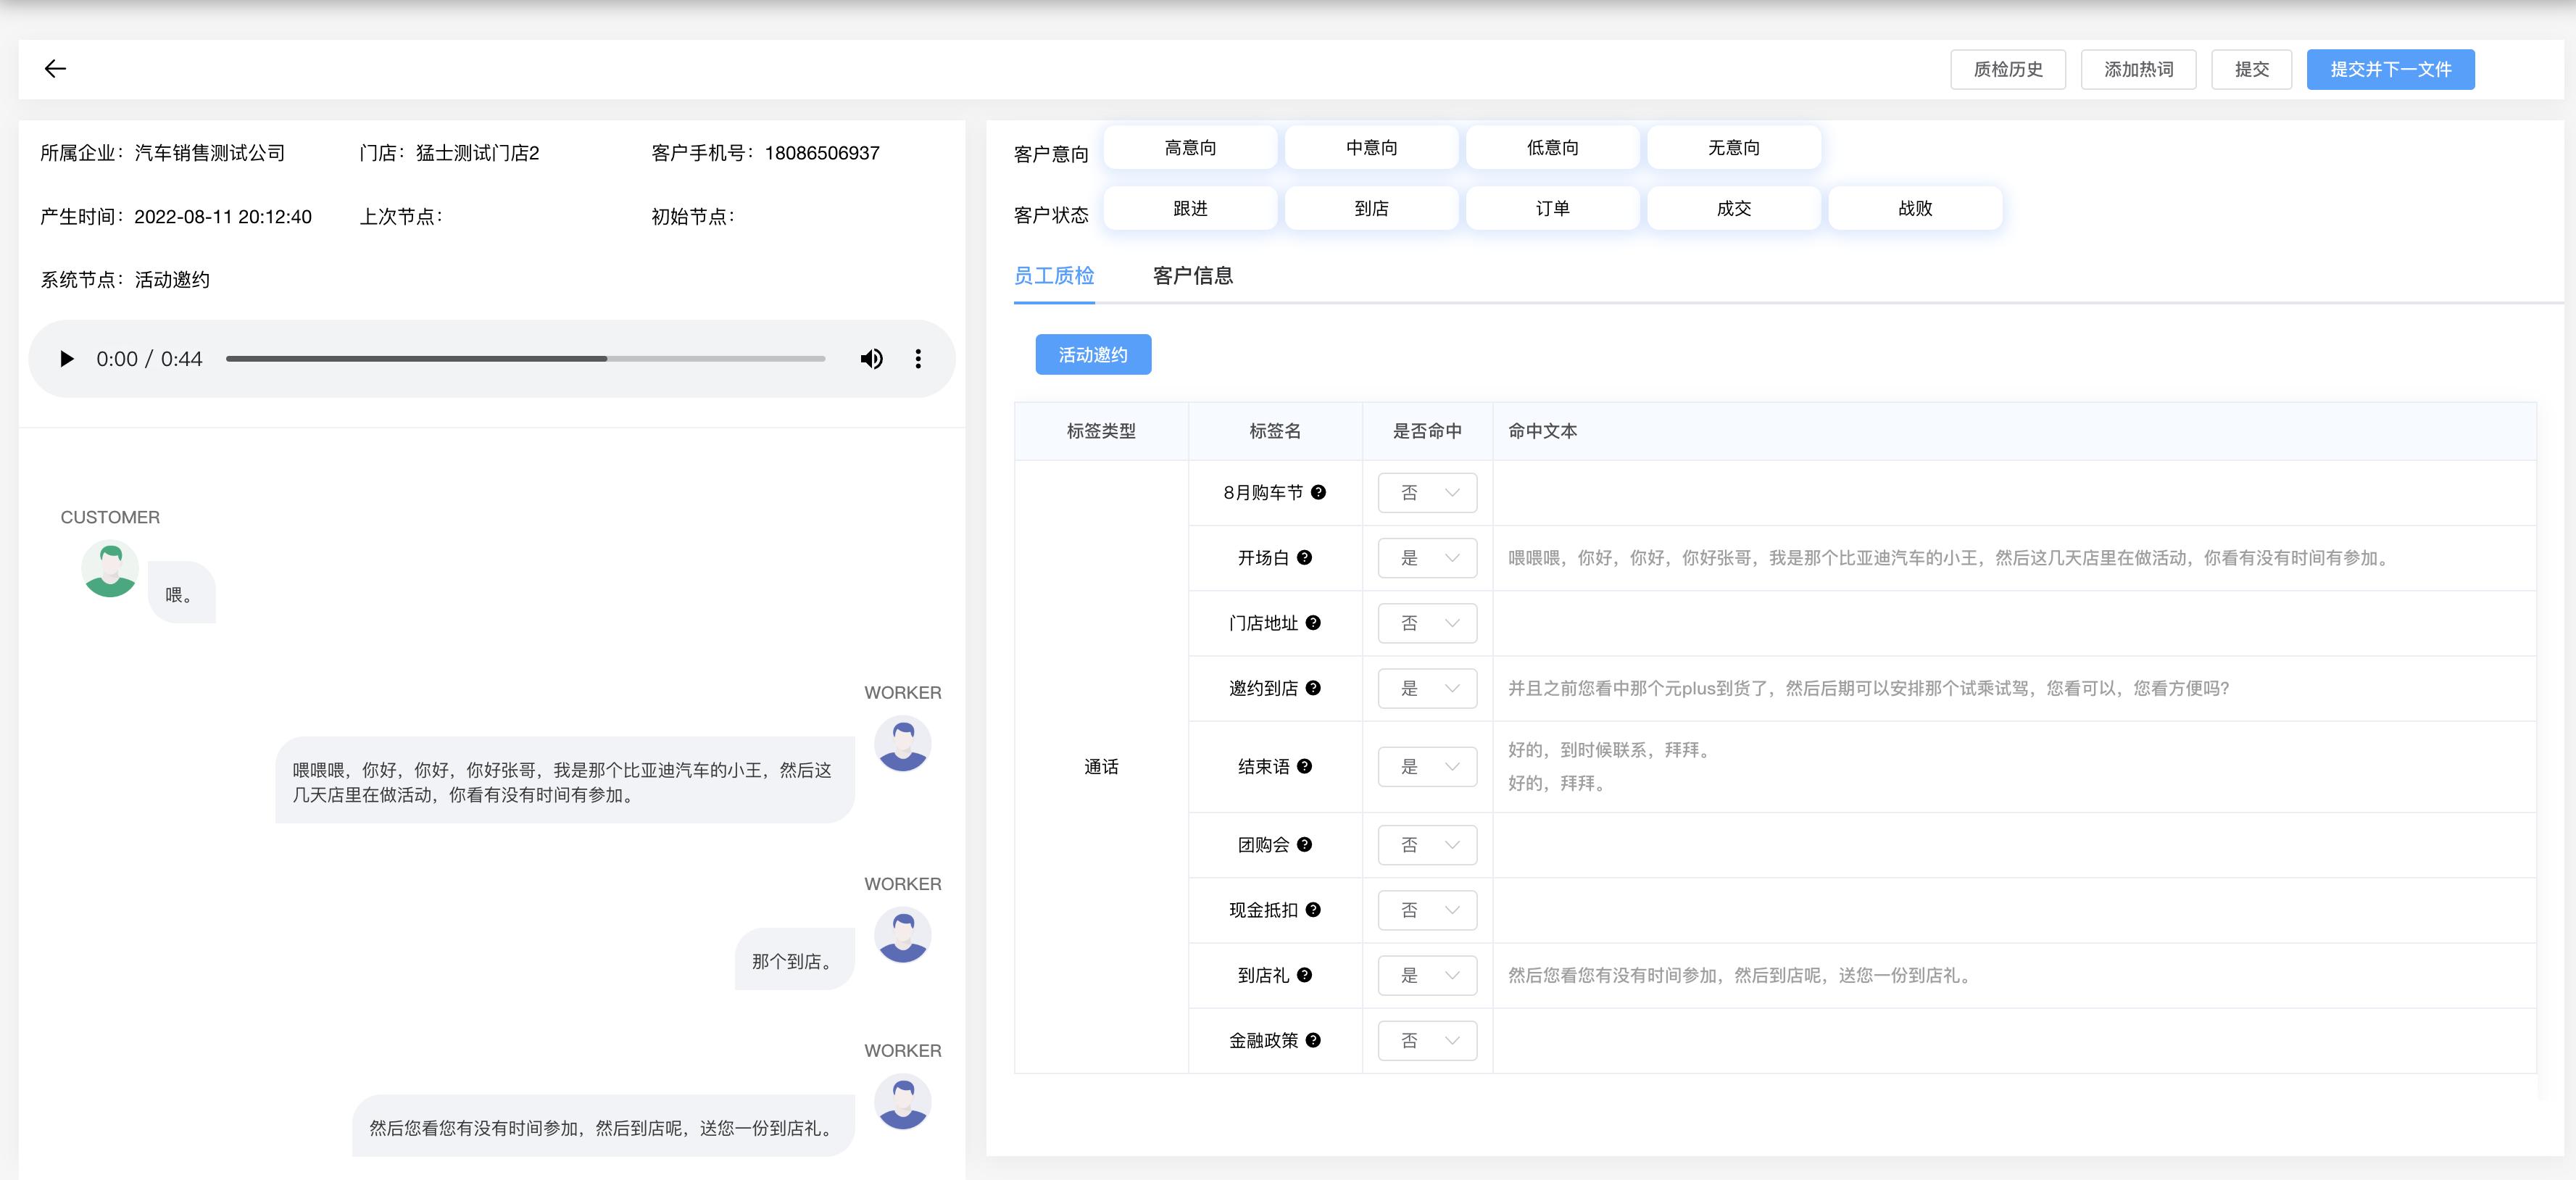Mark customer status as 到店
The image size is (2576, 1180).
pos(1371,208)
